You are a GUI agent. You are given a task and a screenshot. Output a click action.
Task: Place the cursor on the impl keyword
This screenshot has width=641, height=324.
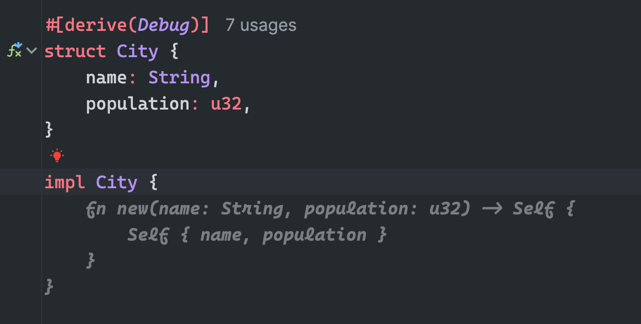65,182
